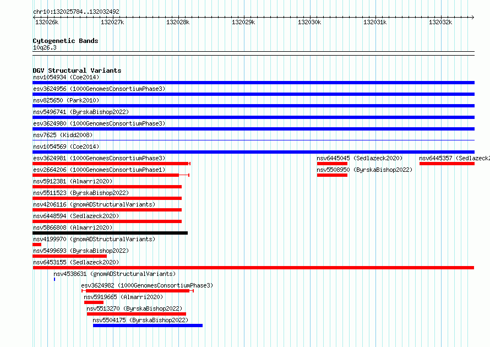Click the 132027k ruler mark

(112, 22)
